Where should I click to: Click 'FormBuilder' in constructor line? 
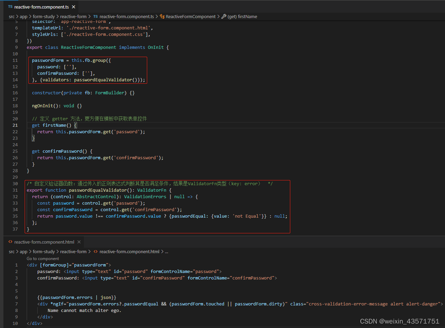pyautogui.click(x=110, y=93)
